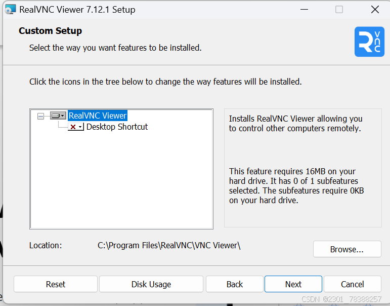The width and height of the screenshot is (390, 306).
Task: Click the Custom Setup heading
Action: (x=50, y=31)
